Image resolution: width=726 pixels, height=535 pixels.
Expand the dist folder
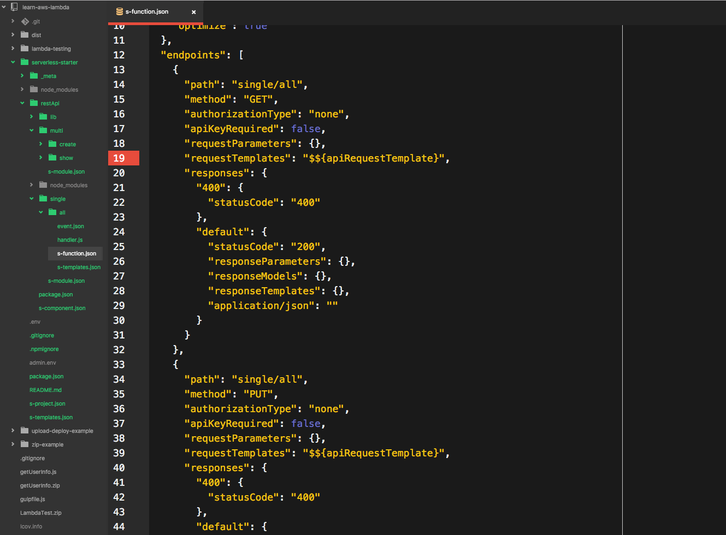tap(12, 34)
